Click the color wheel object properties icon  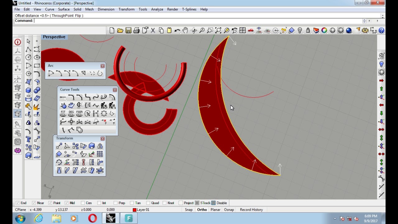(x=324, y=30)
